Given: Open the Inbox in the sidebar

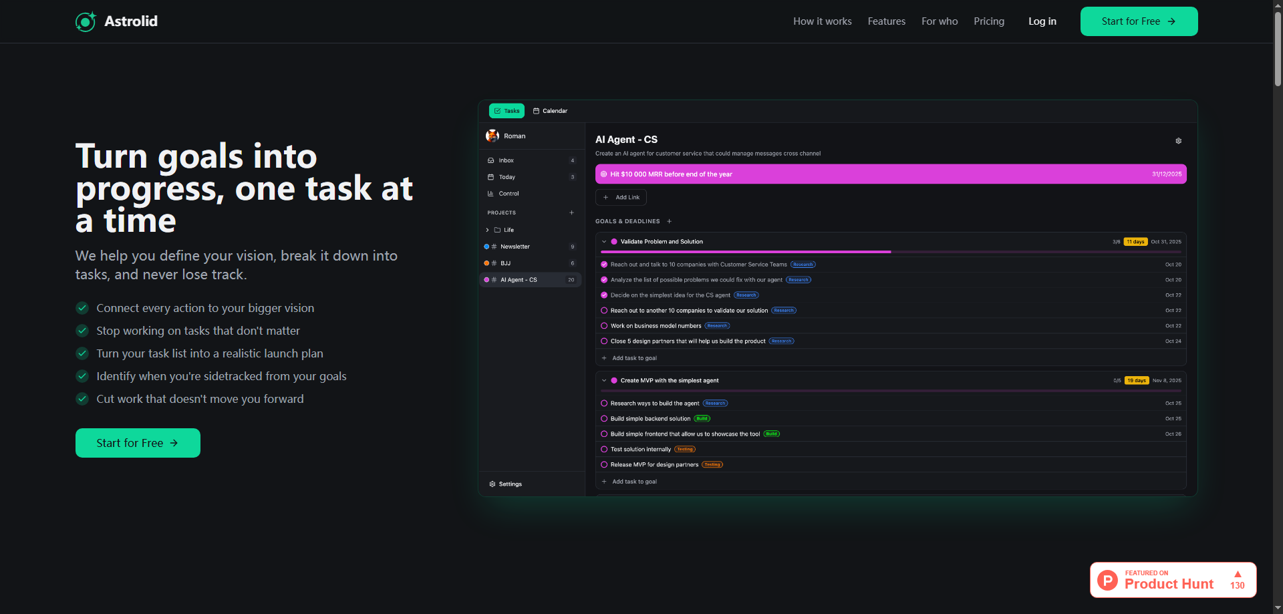Looking at the screenshot, I should point(507,160).
